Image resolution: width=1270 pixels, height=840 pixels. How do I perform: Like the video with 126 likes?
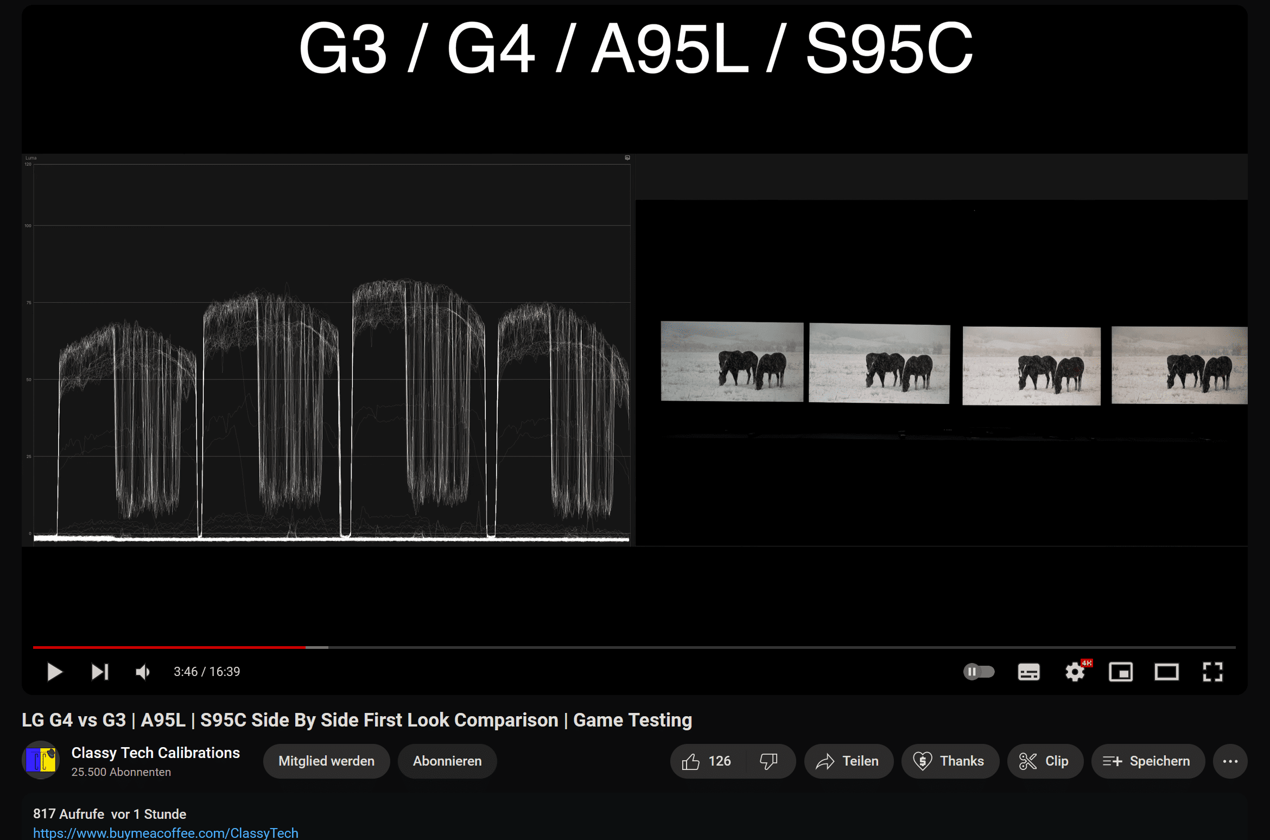pos(707,761)
